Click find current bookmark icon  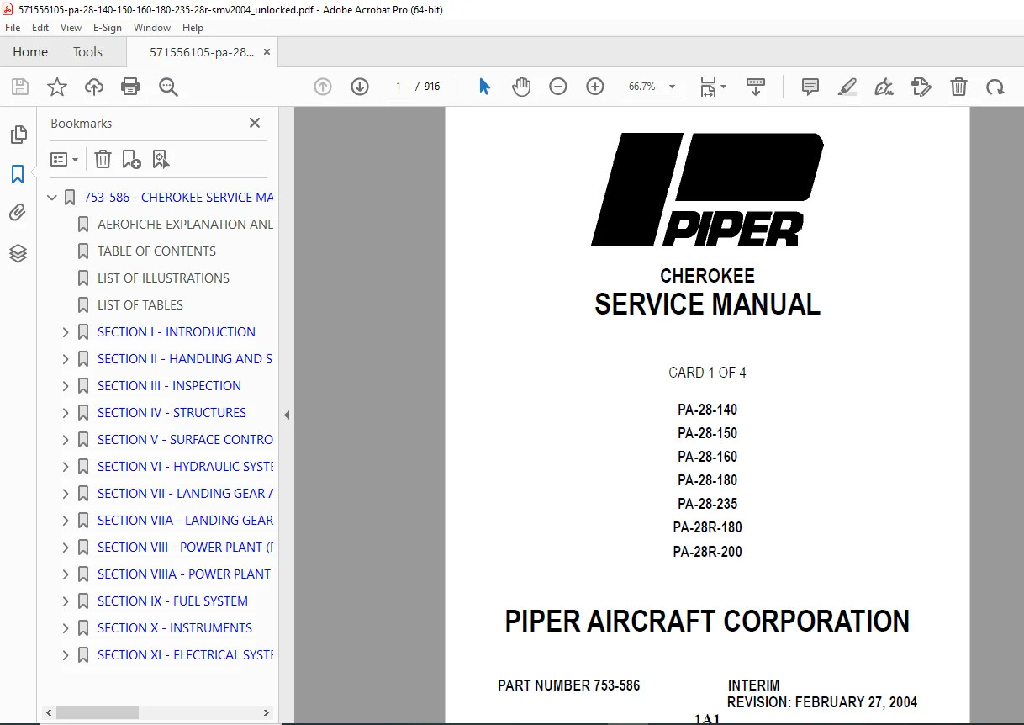click(161, 159)
